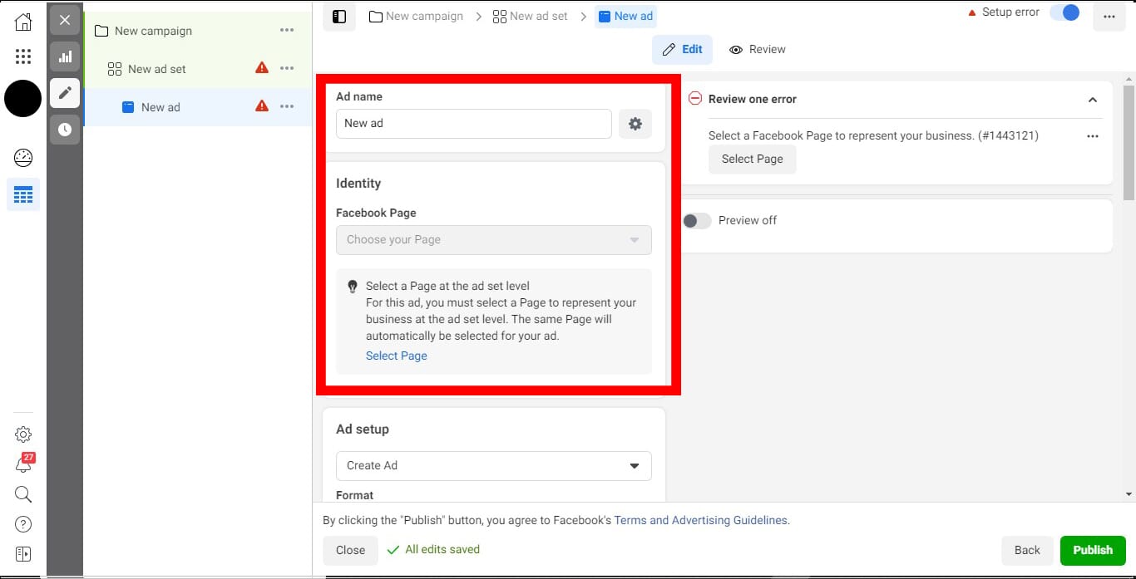Click the New ad breadcrumb

[625, 16]
